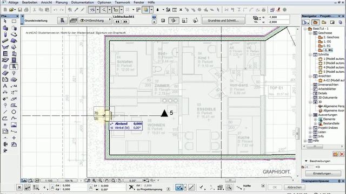
Task: Open the View Map folder icon in Navigator
Action: [324, 23]
